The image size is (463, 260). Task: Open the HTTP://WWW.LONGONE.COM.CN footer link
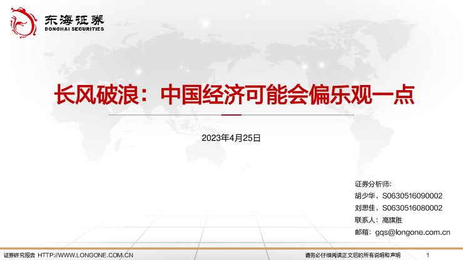click(85, 255)
